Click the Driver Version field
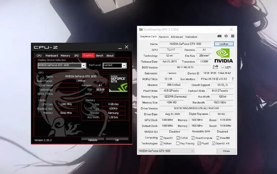This screenshot has height=174, width=277. 197,108
